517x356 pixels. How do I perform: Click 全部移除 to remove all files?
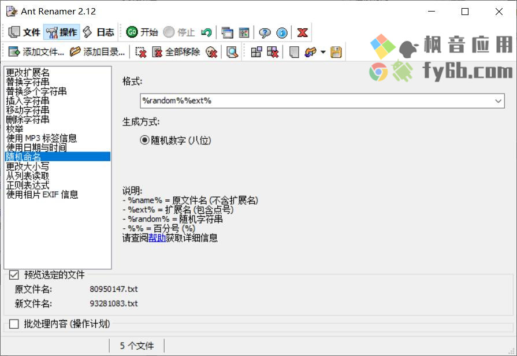click(176, 52)
